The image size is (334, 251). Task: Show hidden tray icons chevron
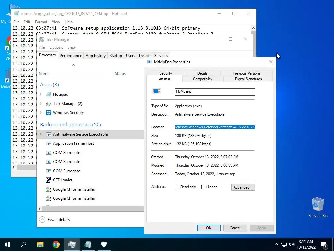[x=276, y=244]
